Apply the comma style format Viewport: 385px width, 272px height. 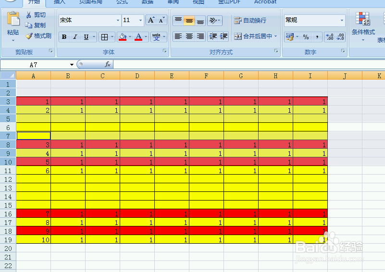tap(317, 37)
